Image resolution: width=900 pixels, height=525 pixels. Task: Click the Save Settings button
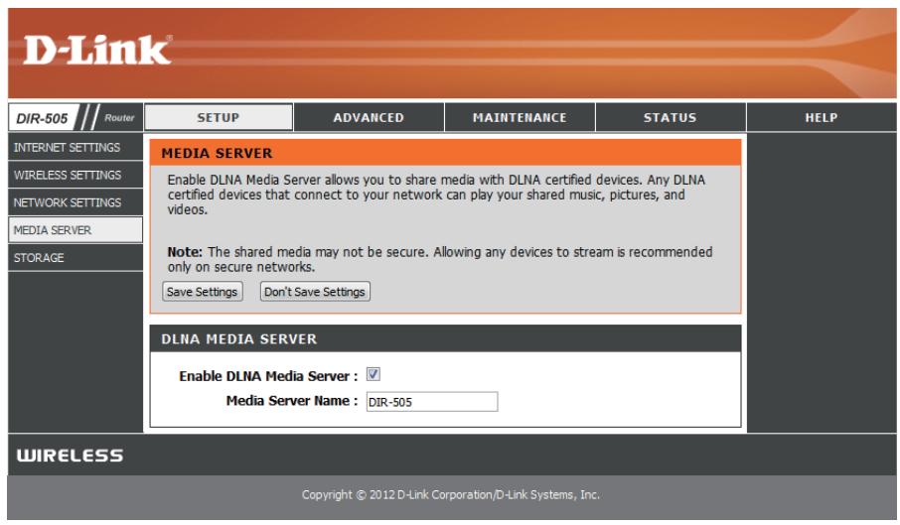pos(202,291)
